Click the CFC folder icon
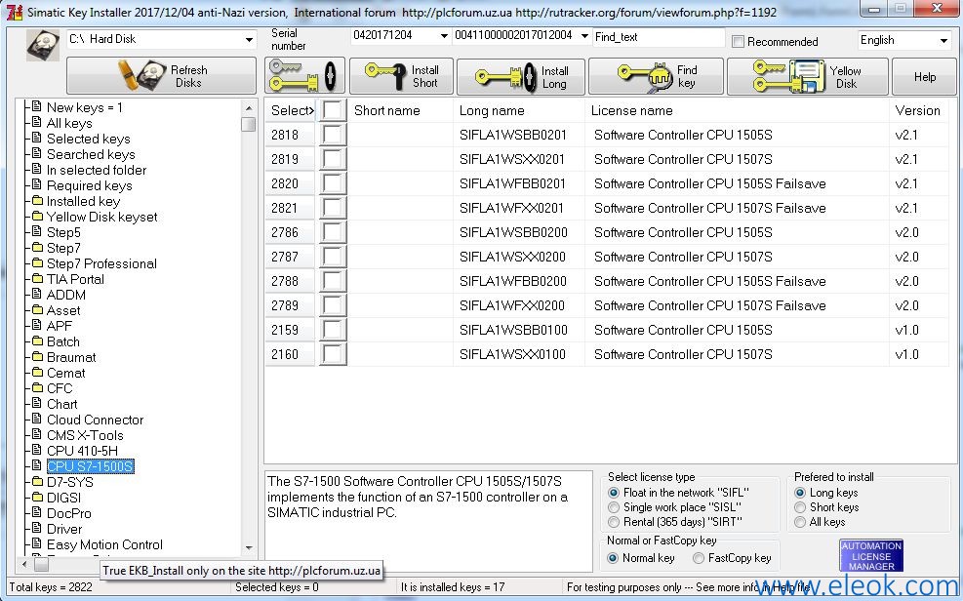This screenshot has width=963, height=601. (x=37, y=388)
